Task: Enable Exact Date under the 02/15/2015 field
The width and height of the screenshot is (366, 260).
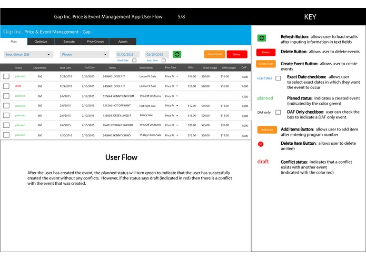Action: 164,61
